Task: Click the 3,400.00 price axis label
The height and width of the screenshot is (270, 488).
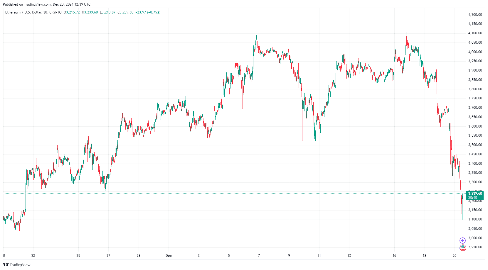Action: click(x=475, y=164)
